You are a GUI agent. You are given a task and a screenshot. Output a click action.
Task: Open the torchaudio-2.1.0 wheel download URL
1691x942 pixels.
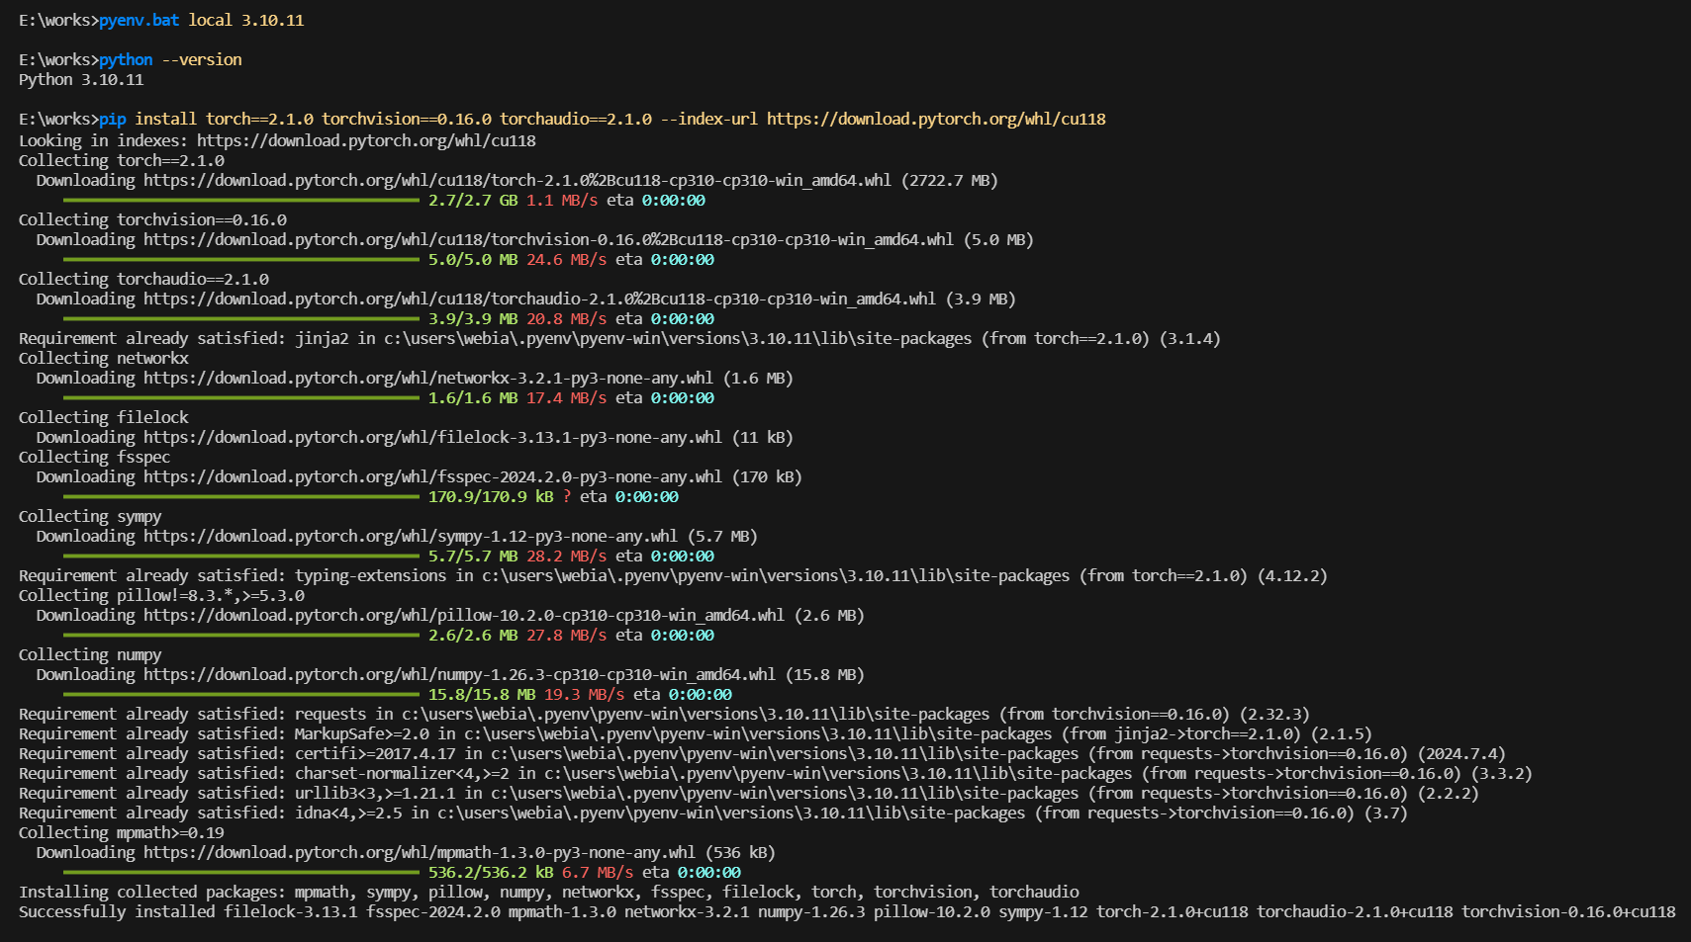539,299
